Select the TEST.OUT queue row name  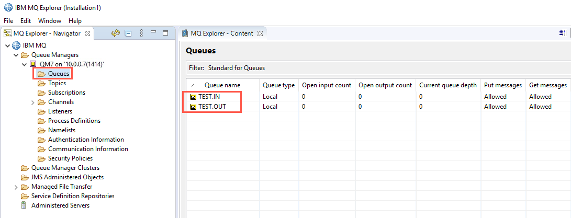[x=212, y=107]
